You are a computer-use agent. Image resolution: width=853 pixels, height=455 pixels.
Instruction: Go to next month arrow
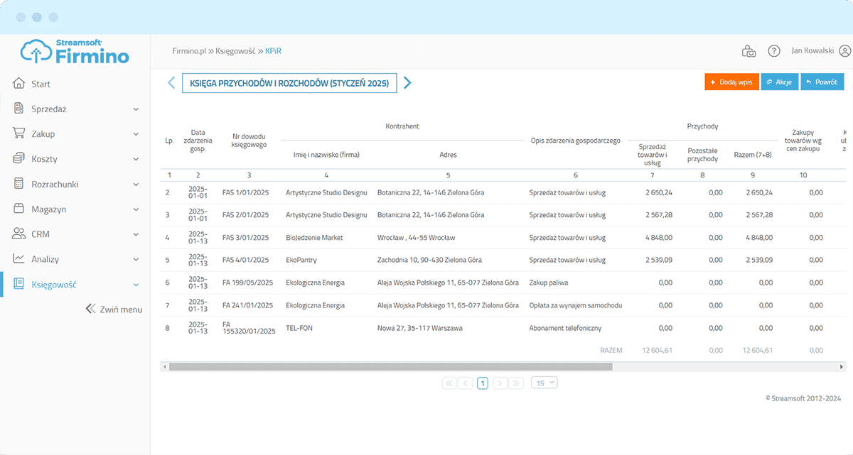point(407,82)
